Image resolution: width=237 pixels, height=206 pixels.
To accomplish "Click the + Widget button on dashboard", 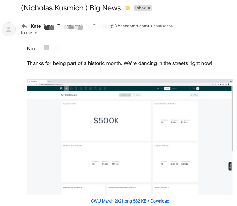I will coord(194,95).
